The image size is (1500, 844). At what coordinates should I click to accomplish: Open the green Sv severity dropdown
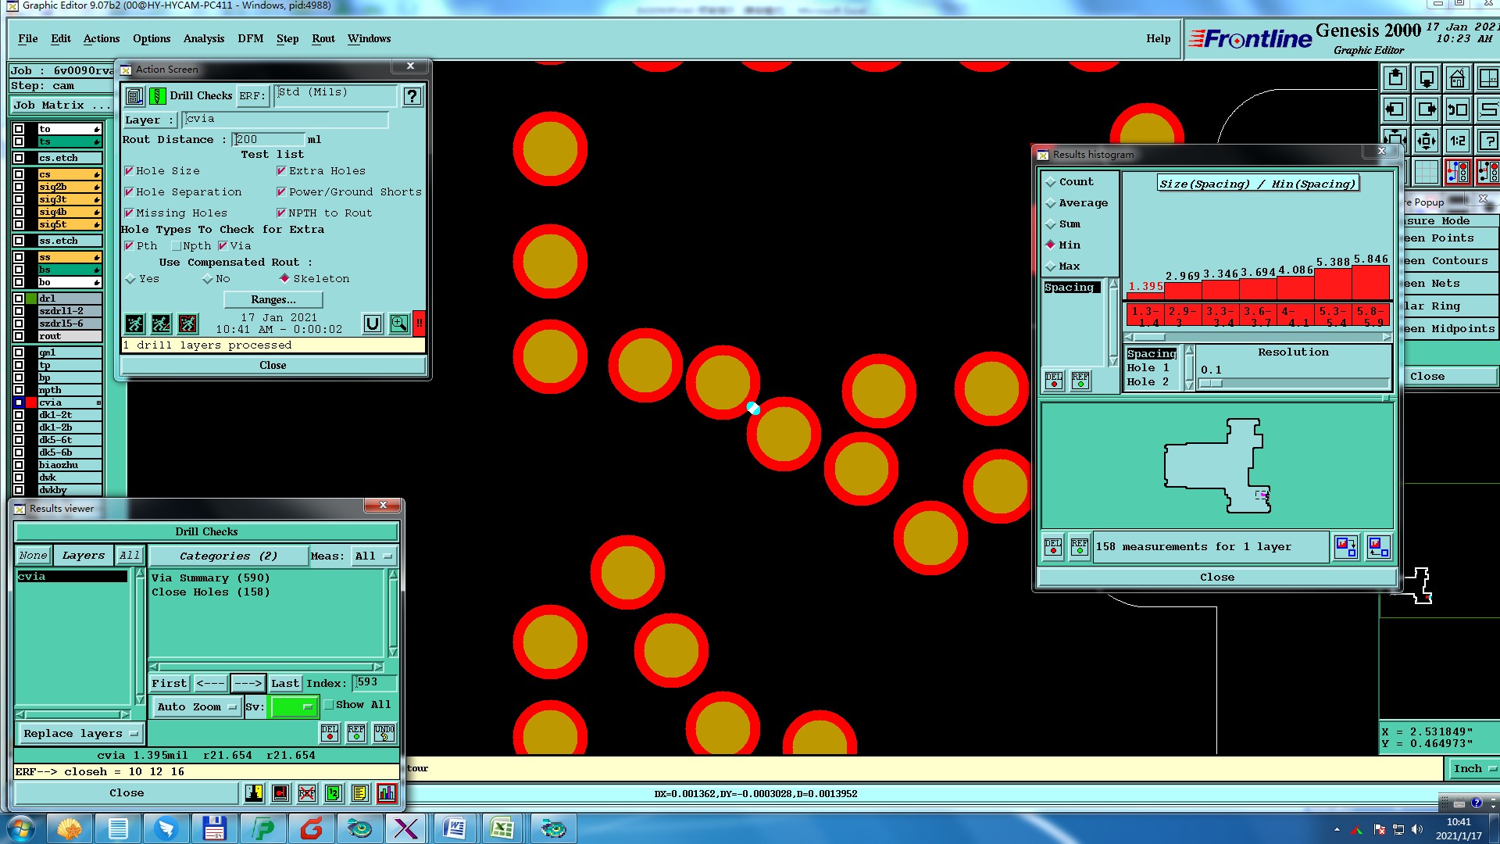[x=293, y=707]
